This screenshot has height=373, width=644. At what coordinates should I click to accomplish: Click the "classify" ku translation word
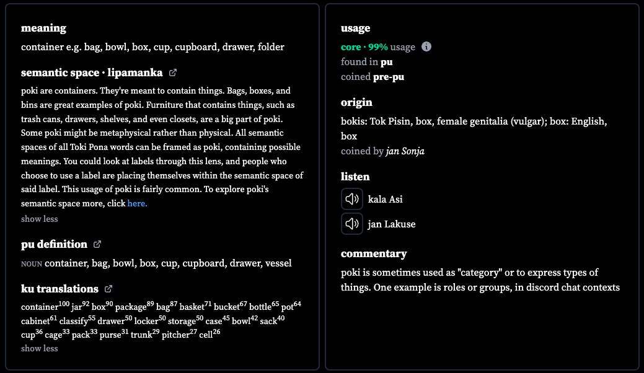click(x=74, y=322)
